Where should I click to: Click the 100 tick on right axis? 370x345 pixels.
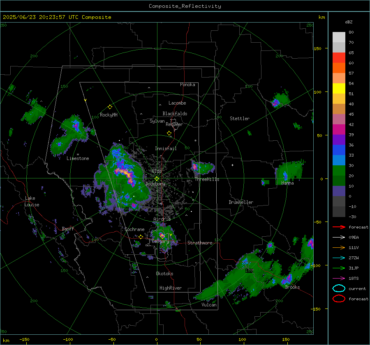tap(318, 92)
